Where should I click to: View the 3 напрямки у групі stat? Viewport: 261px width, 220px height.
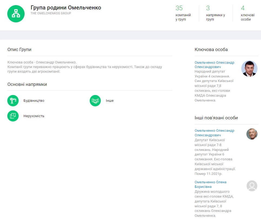point(215,13)
